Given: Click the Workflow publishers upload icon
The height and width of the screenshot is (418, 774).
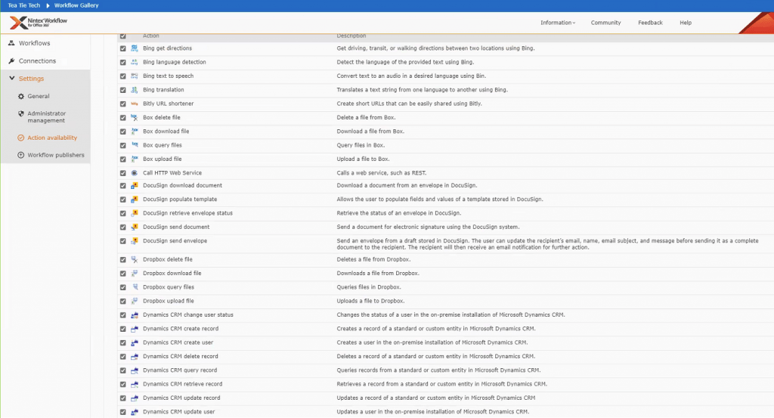Looking at the screenshot, I should tap(20, 155).
